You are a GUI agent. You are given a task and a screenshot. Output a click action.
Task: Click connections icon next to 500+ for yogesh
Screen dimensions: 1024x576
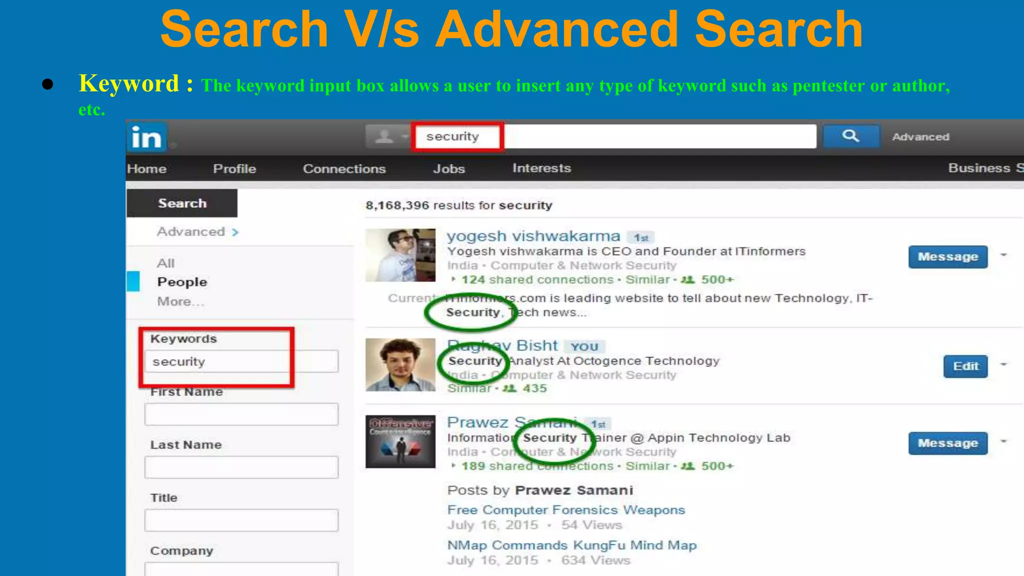point(688,279)
